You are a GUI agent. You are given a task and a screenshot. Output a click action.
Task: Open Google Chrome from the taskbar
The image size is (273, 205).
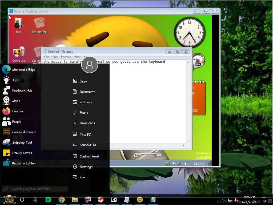point(62,200)
